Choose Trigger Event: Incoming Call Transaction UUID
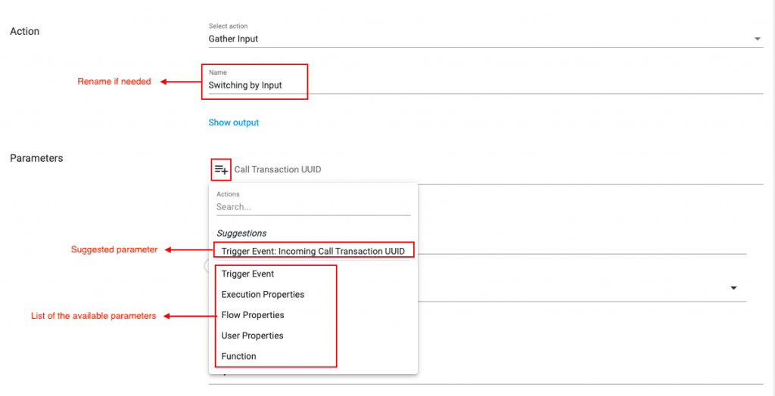Viewport: 775px width, 396px height. point(313,252)
